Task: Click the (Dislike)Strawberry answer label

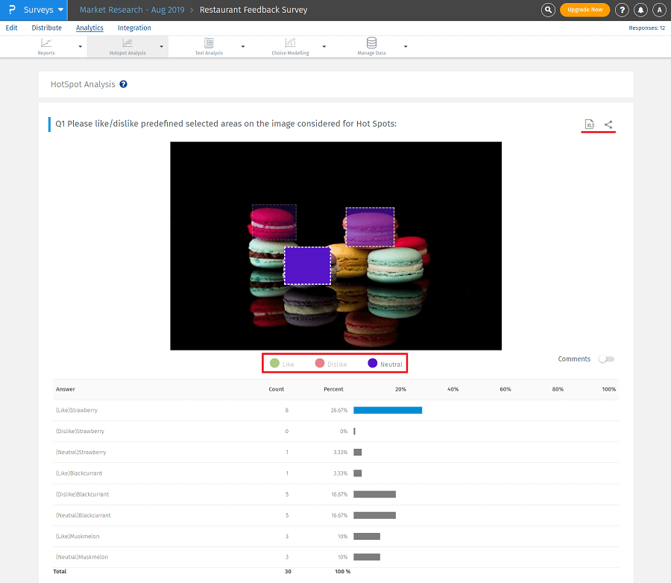Action: 80,431
